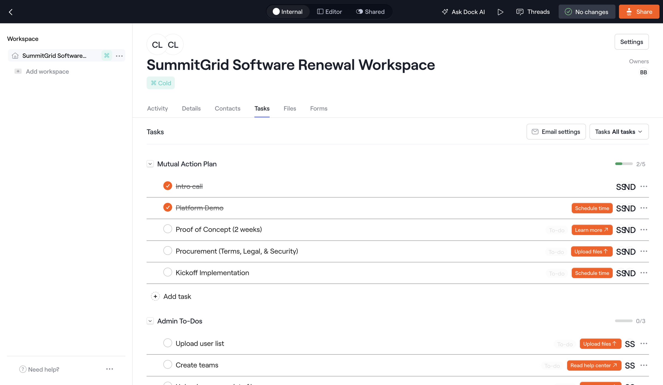The image size is (663, 385).
Task: Switch to the Files tab
Action: coord(290,108)
